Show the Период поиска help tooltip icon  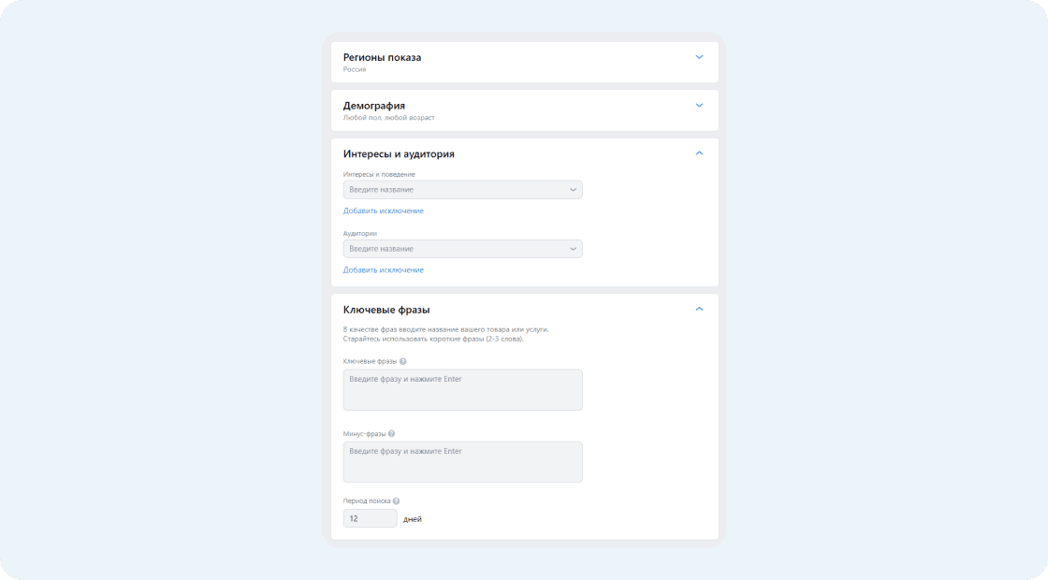click(397, 501)
